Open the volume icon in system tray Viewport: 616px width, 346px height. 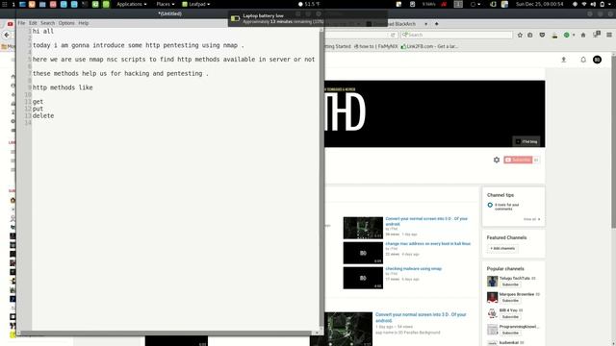(593, 4)
